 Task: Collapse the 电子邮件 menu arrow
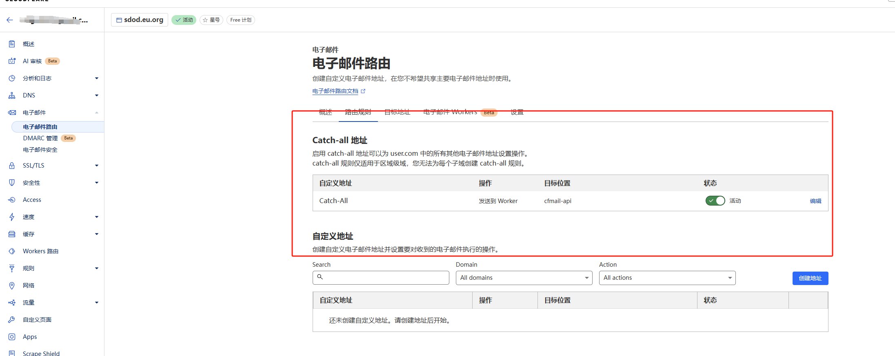[97, 112]
